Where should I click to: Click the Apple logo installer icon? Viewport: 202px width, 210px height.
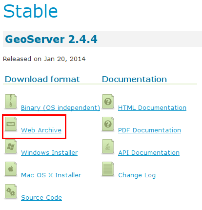point(11,169)
